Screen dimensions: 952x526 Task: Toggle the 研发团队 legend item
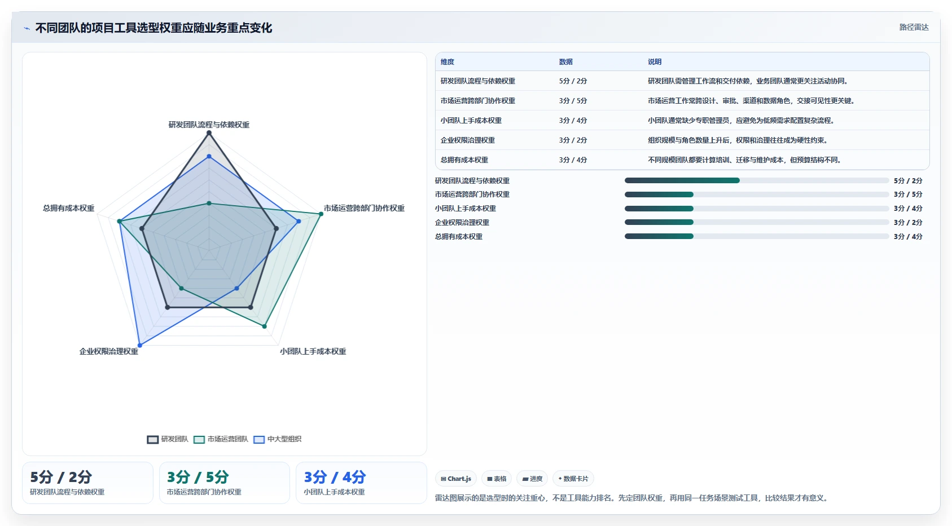tap(168, 439)
